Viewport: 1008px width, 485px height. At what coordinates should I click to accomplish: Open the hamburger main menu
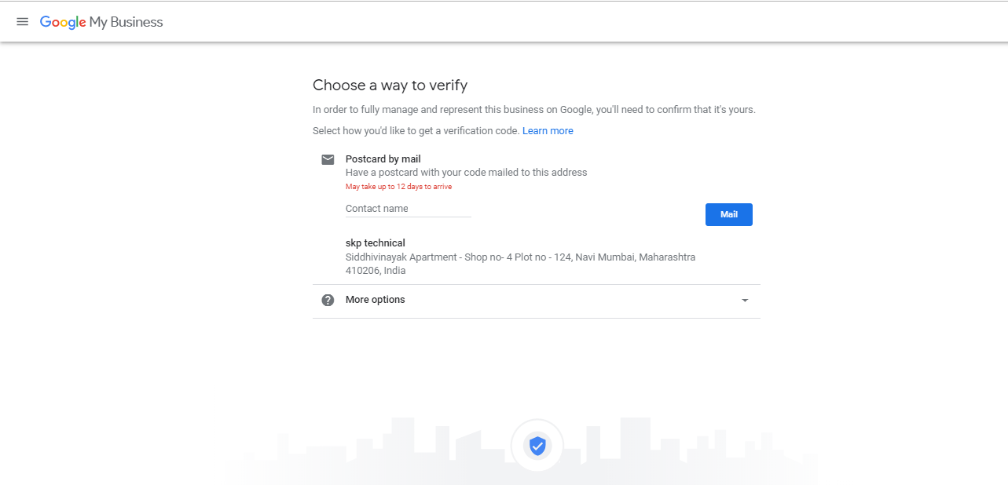[22, 22]
